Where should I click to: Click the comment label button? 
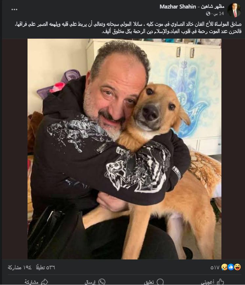[149, 282]
